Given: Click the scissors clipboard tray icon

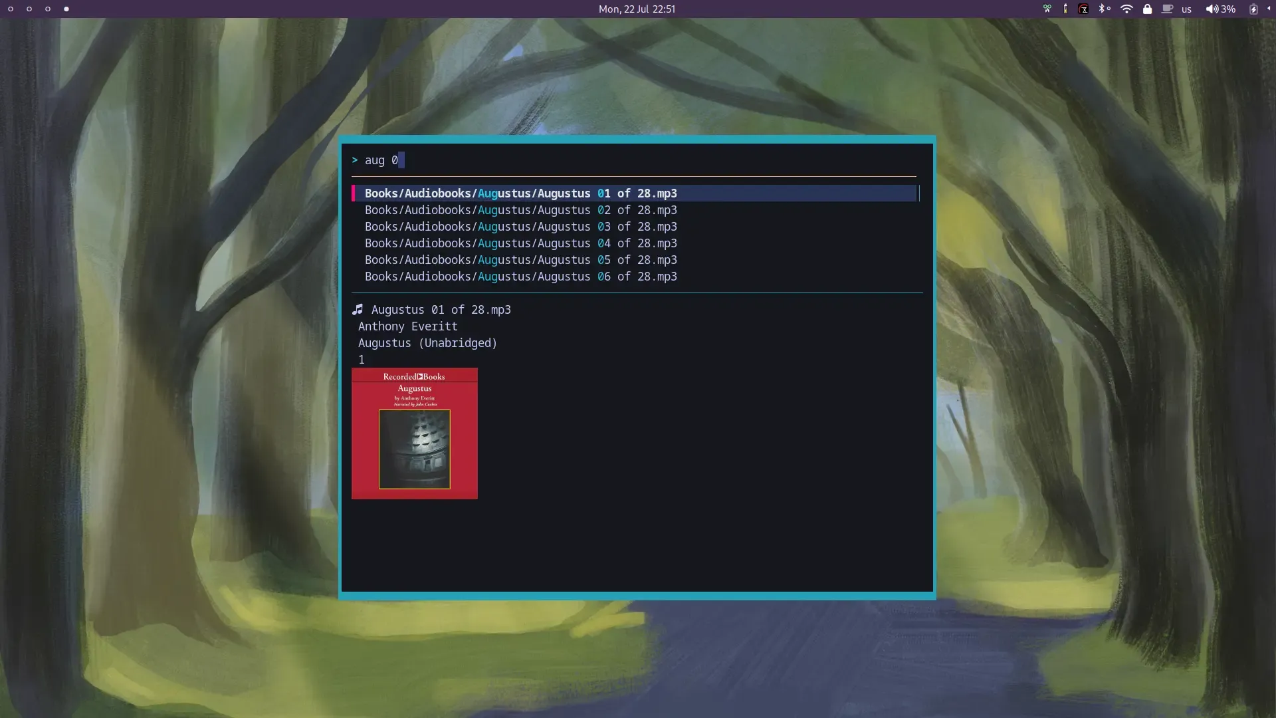Looking at the screenshot, I should (1047, 9).
